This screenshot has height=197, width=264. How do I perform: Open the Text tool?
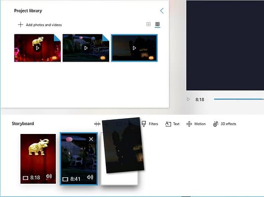click(172, 124)
